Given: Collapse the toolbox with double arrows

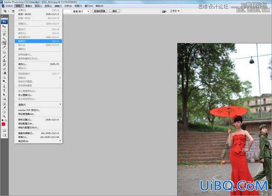Looking at the screenshot, I should click(2, 16).
